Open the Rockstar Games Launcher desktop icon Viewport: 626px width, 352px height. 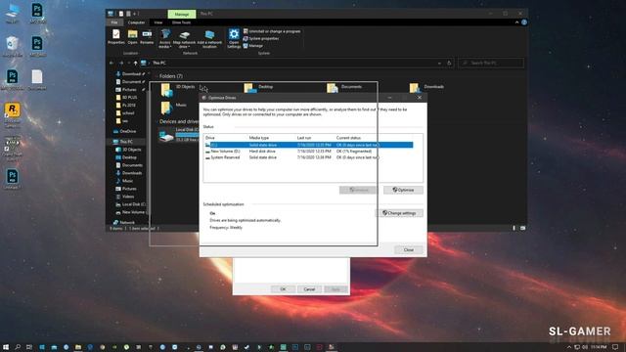pyautogui.click(x=13, y=115)
